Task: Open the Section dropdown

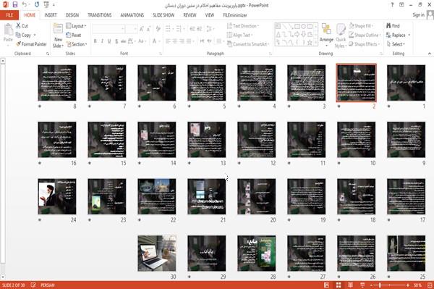Action: pyautogui.click(x=77, y=44)
